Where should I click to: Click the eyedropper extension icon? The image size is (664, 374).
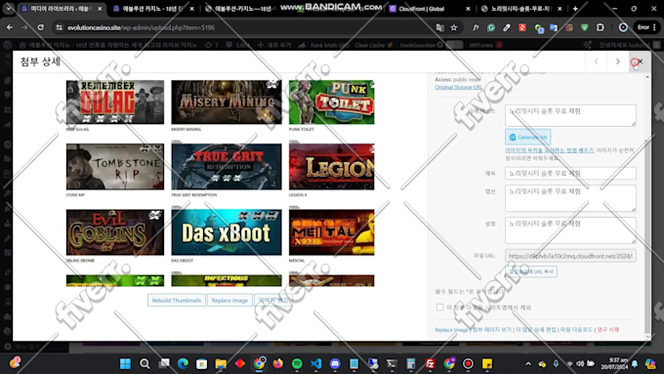(507, 27)
